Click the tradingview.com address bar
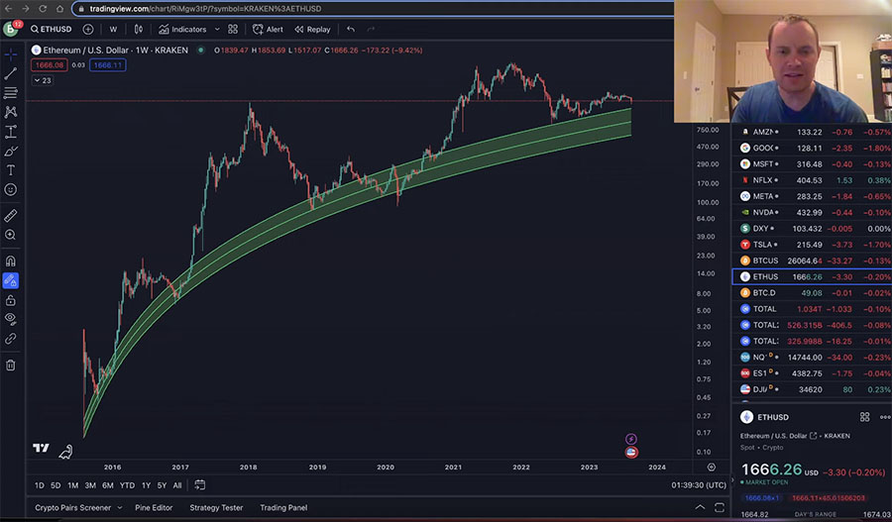Image resolution: width=892 pixels, height=522 pixels. pyautogui.click(x=376, y=9)
